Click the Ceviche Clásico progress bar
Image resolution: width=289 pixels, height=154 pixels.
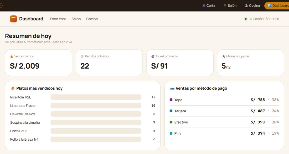pos(96,114)
